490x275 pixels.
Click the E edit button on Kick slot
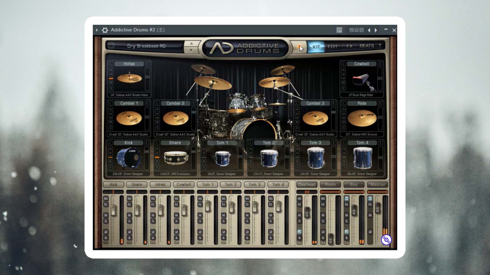pyautogui.click(x=147, y=143)
